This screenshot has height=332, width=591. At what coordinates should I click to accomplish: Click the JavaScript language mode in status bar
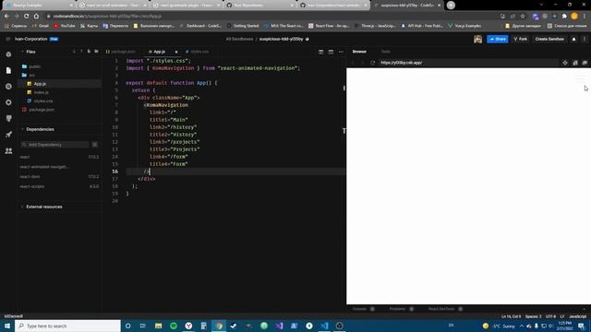click(x=577, y=316)
